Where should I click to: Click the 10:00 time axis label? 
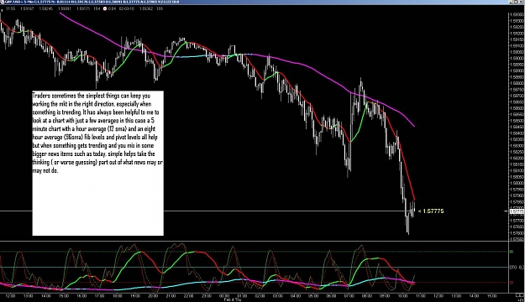[402, 296]
